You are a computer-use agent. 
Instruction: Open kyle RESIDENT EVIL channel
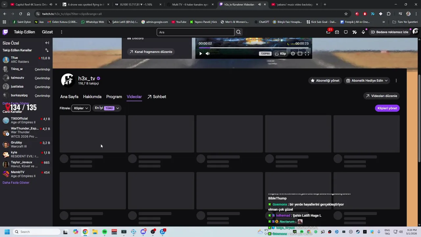[26, 154]
